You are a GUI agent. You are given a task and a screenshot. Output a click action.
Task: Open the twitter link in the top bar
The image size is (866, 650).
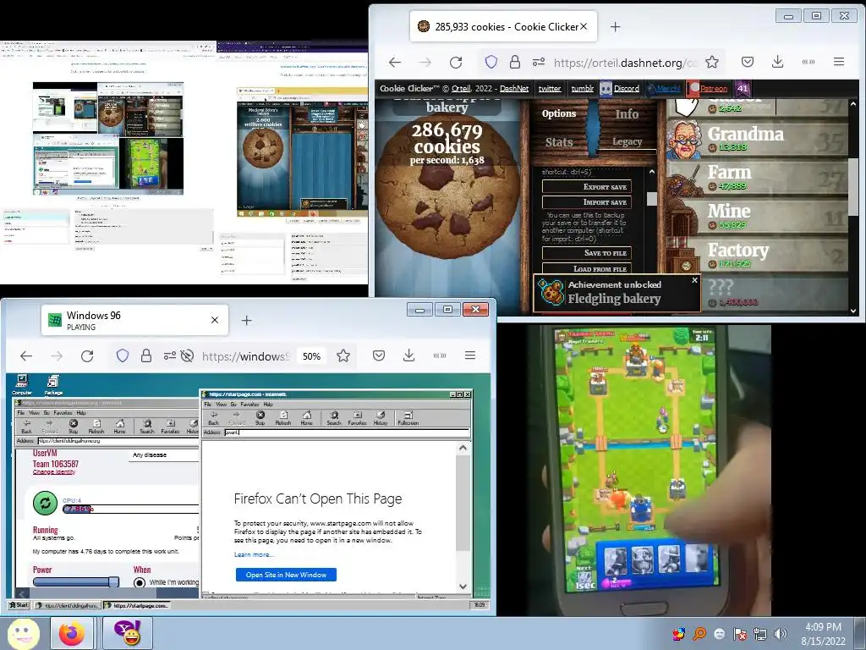(x=550, y=88)
